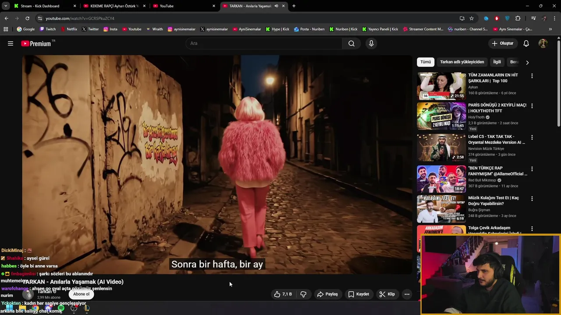Screen dimensions: 561x315
Task: Switch to the plain YouTube tab
Action: coord(184,6)
